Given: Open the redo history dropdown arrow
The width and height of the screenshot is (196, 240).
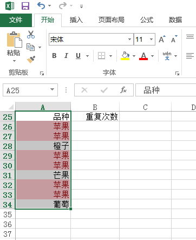Looking at the screenshot, I should tap(71, 6).
